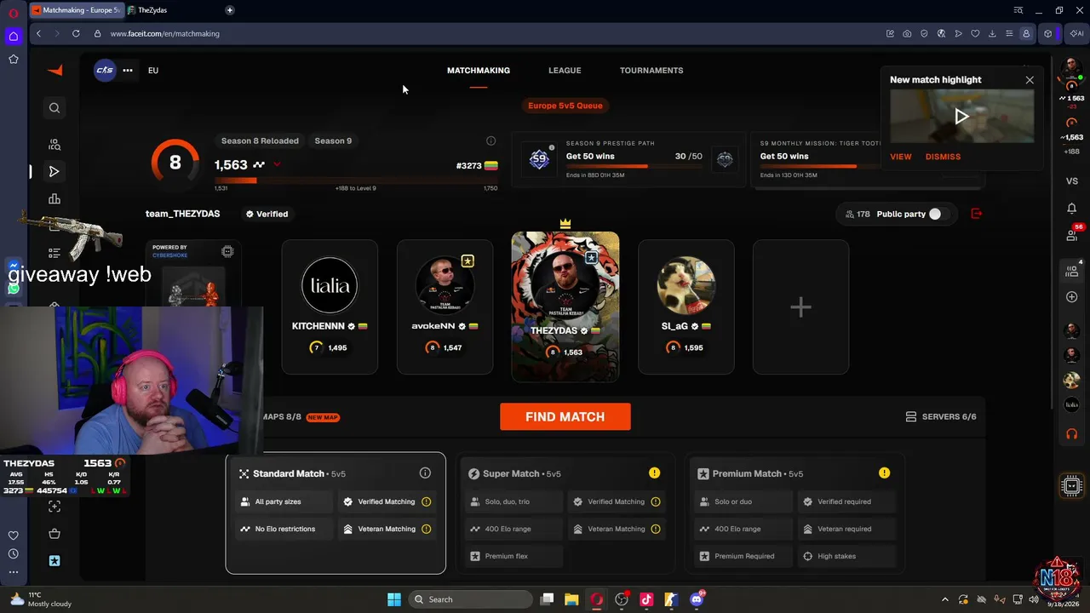Open the stats bar chart sidebar icon

[54, 199]
